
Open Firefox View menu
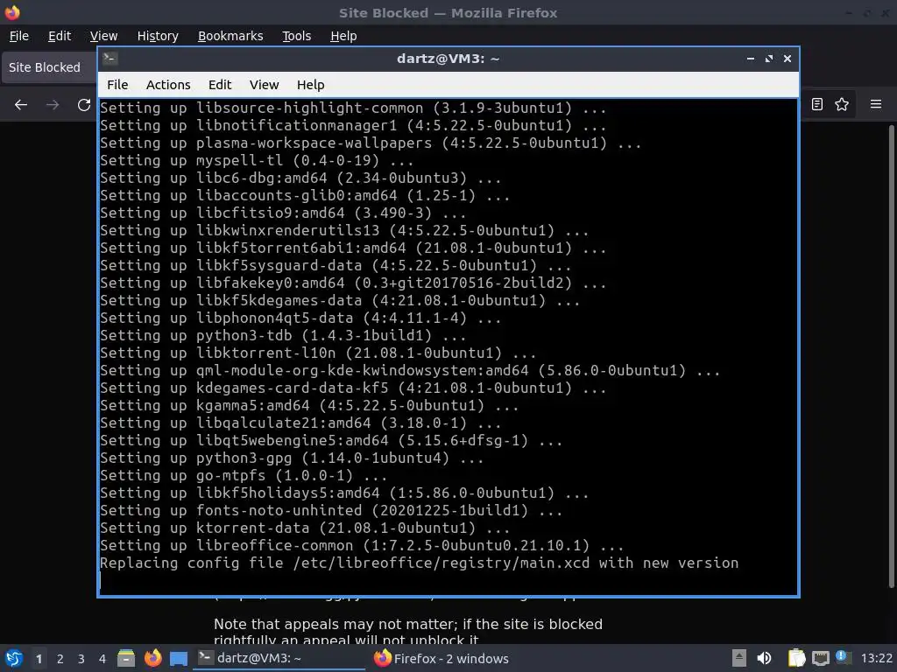103,36
